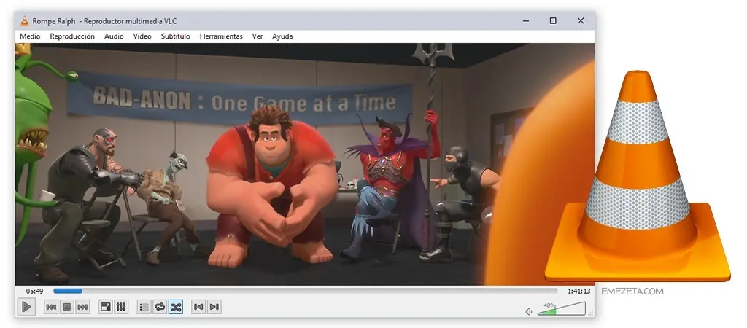Step forward one frame
Screen dimensions: 747x328
[x=214, y=307]
